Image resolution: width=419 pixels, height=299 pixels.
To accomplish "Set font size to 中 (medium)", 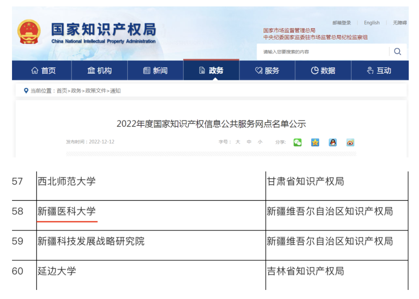I will 249,142.
